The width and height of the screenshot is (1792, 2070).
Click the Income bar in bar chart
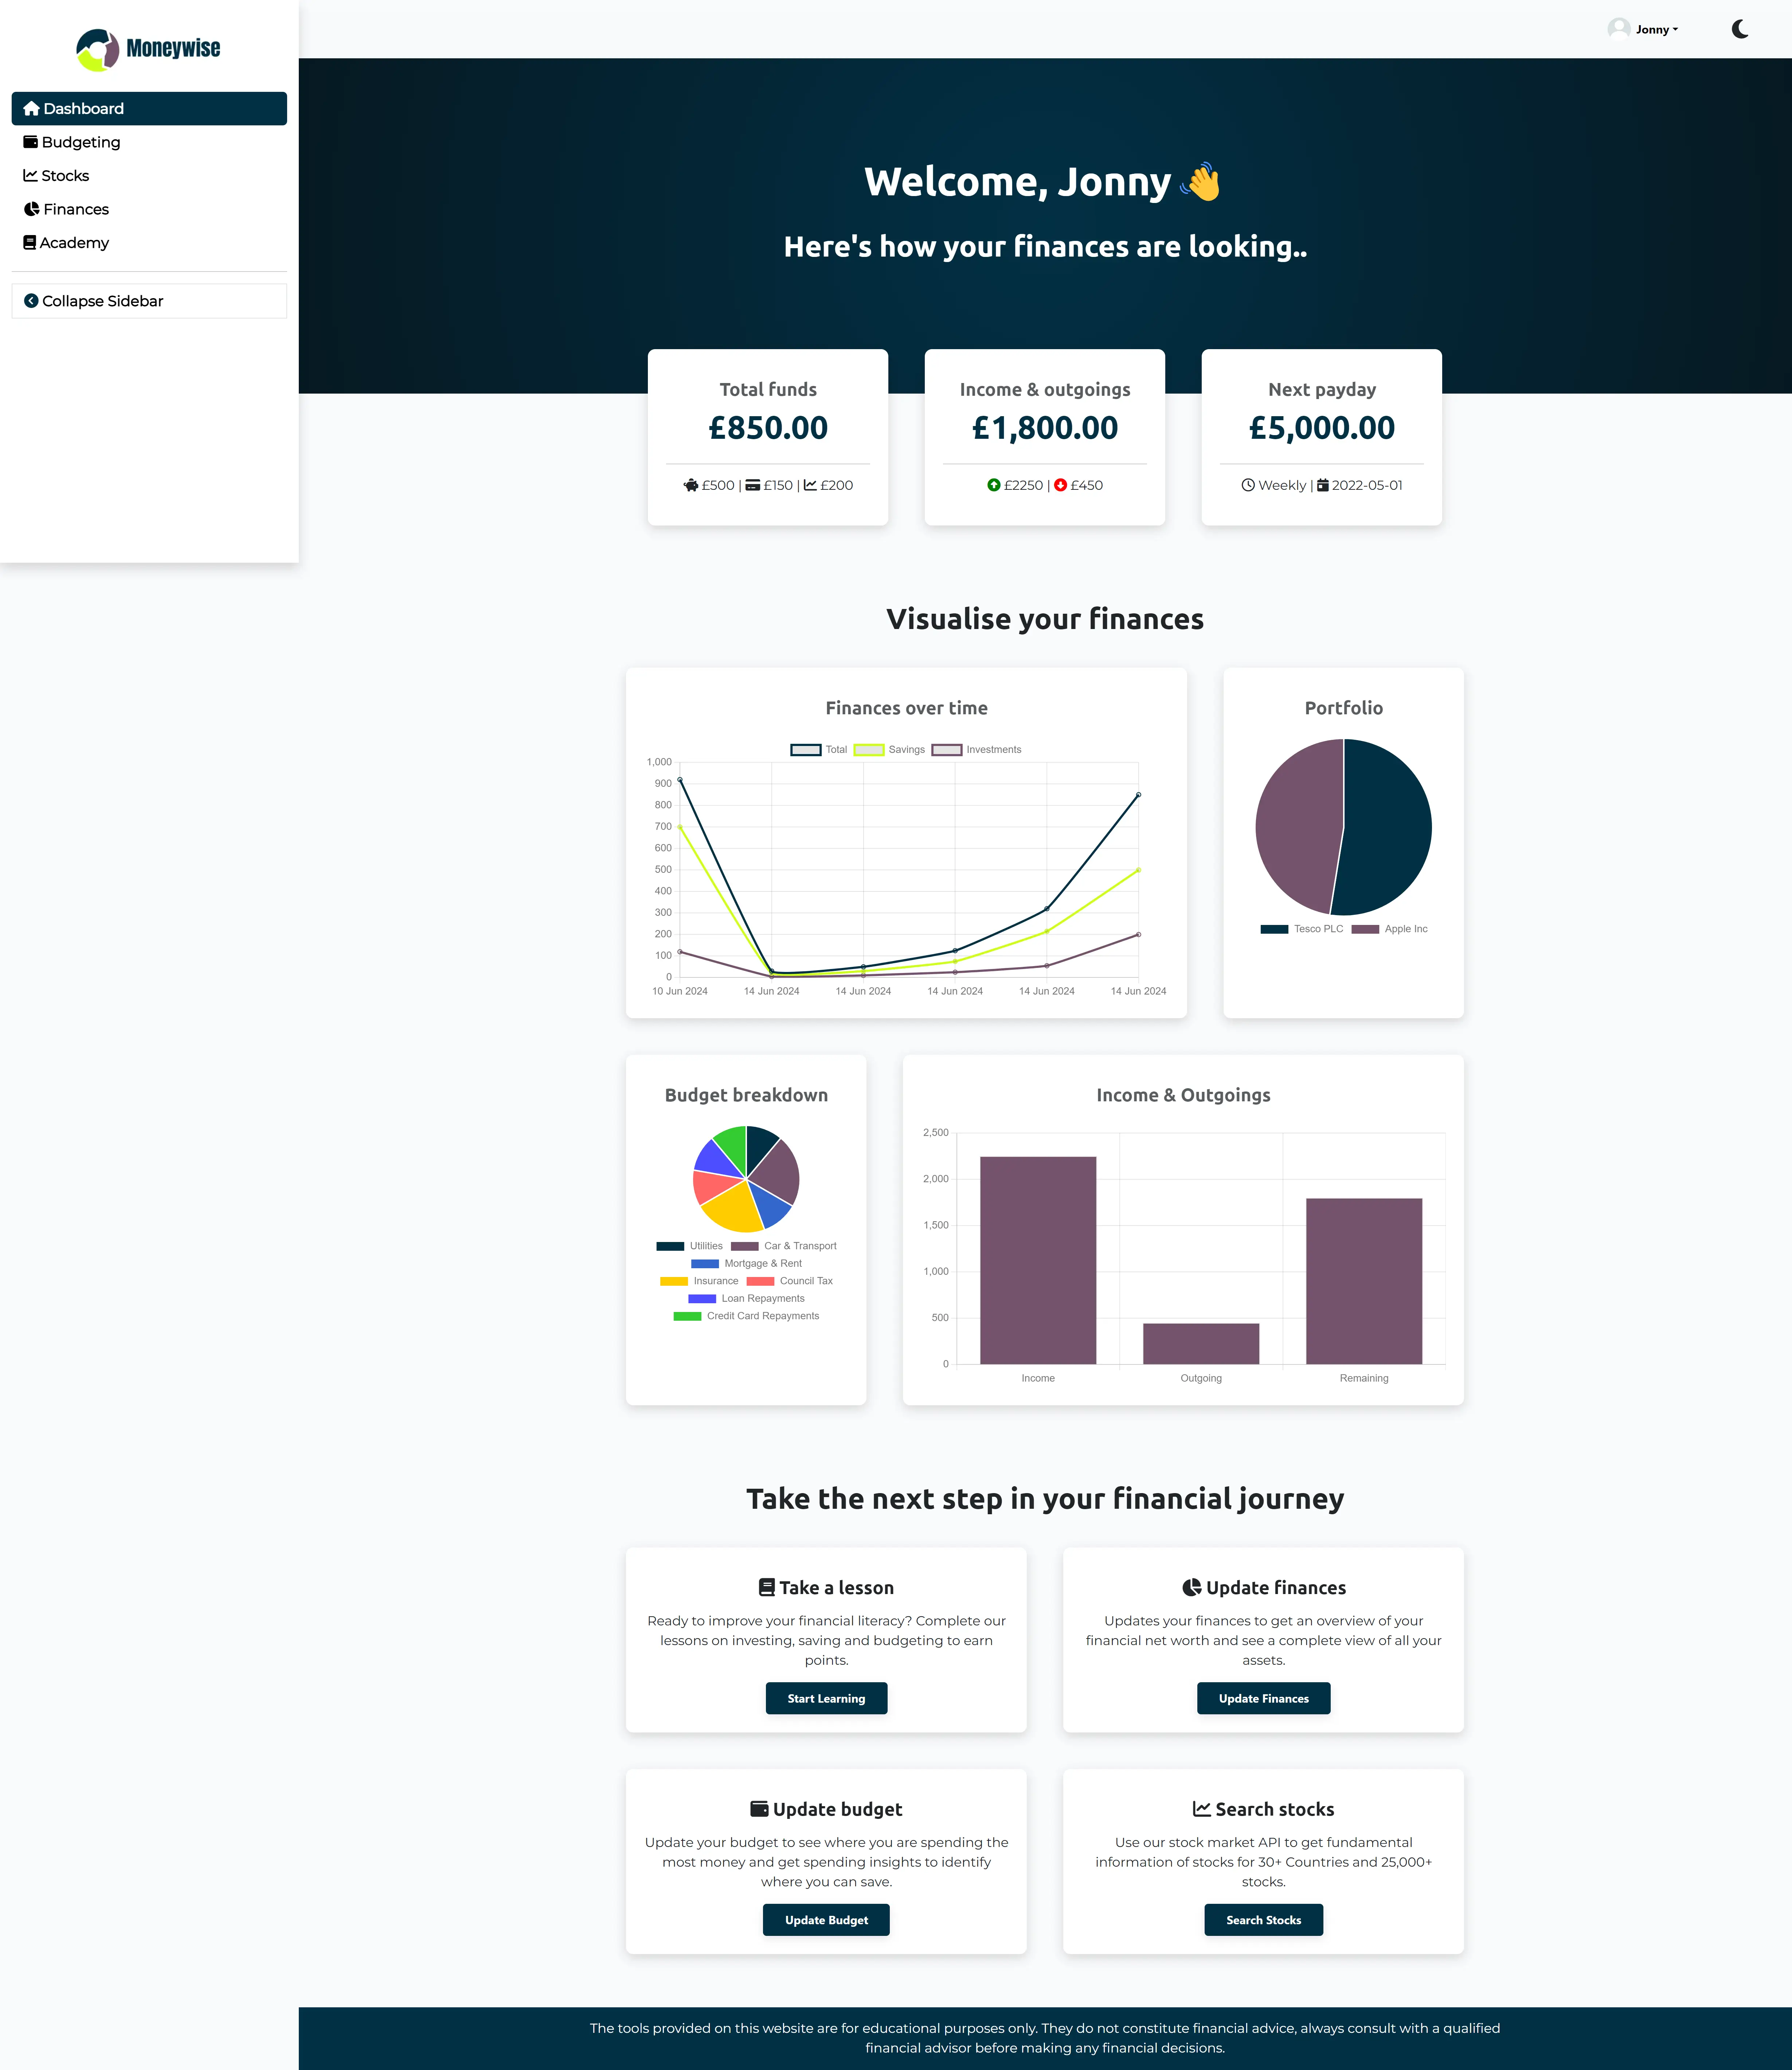pos(1038,1260)
